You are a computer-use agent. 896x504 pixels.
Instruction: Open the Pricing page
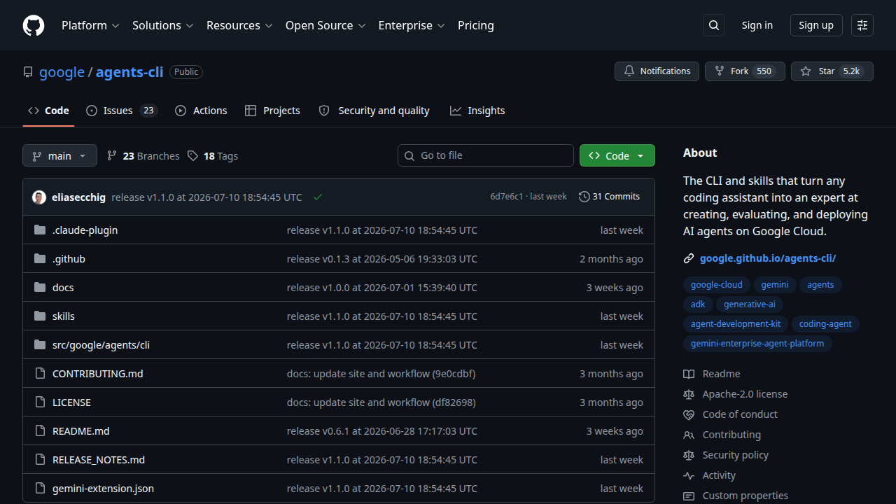pyautogui.click(x=476, y=25)
